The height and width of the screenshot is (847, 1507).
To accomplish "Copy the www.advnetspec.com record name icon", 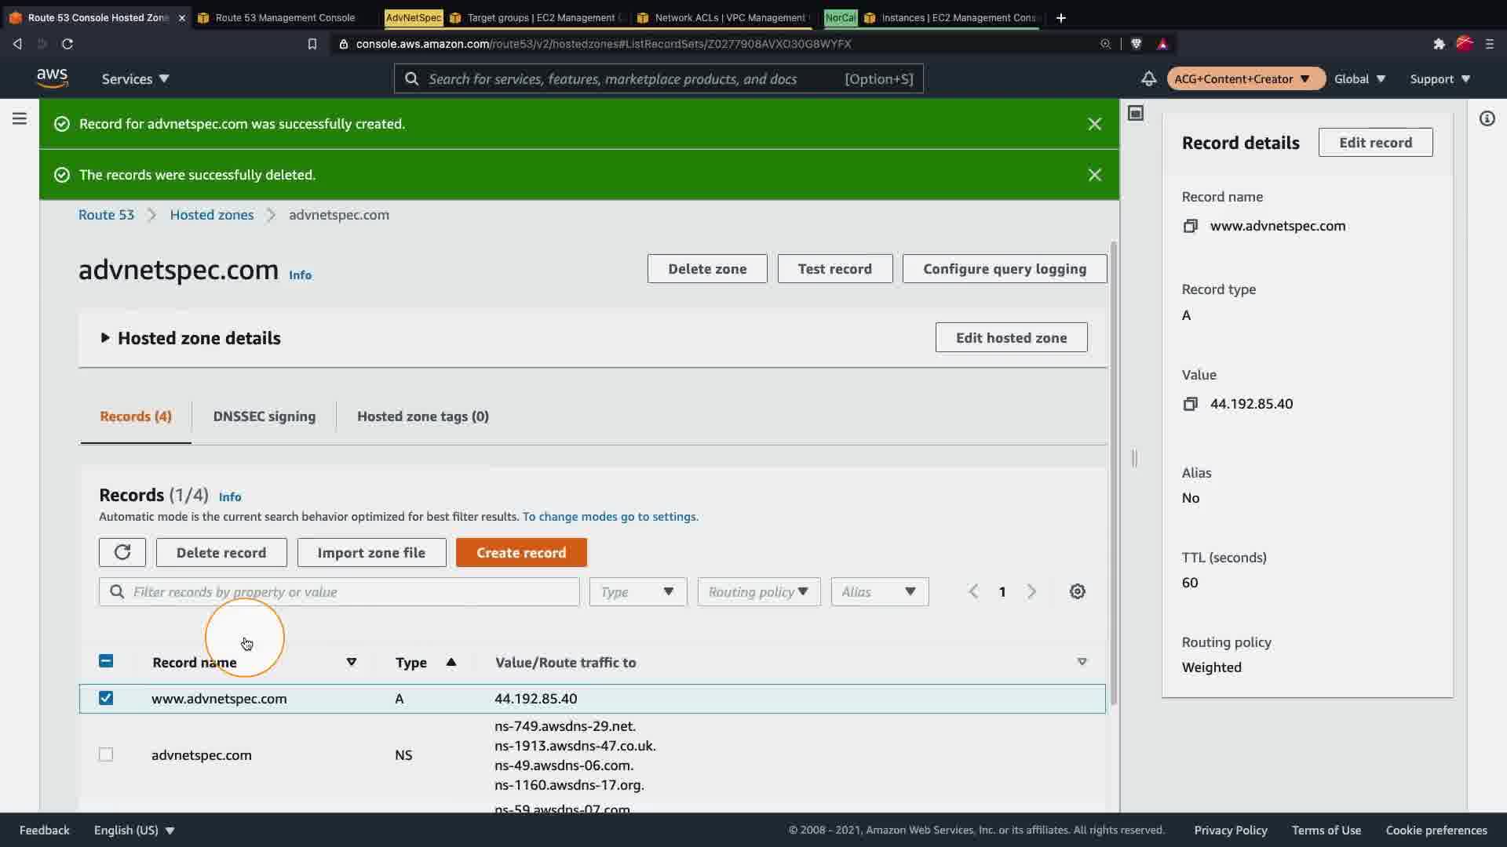I will tap(1190, 226).
